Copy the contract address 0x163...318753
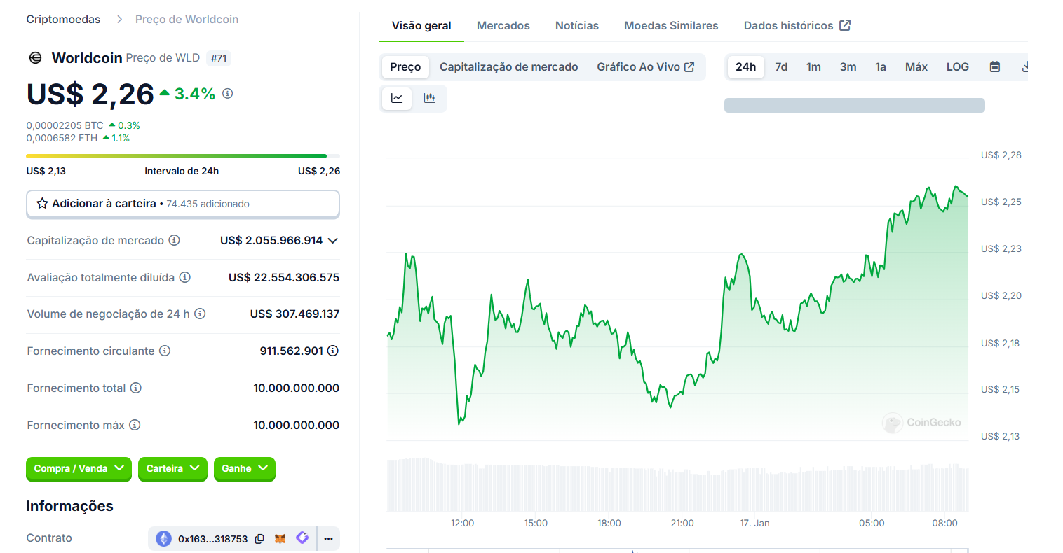 (x=259, y=539)
